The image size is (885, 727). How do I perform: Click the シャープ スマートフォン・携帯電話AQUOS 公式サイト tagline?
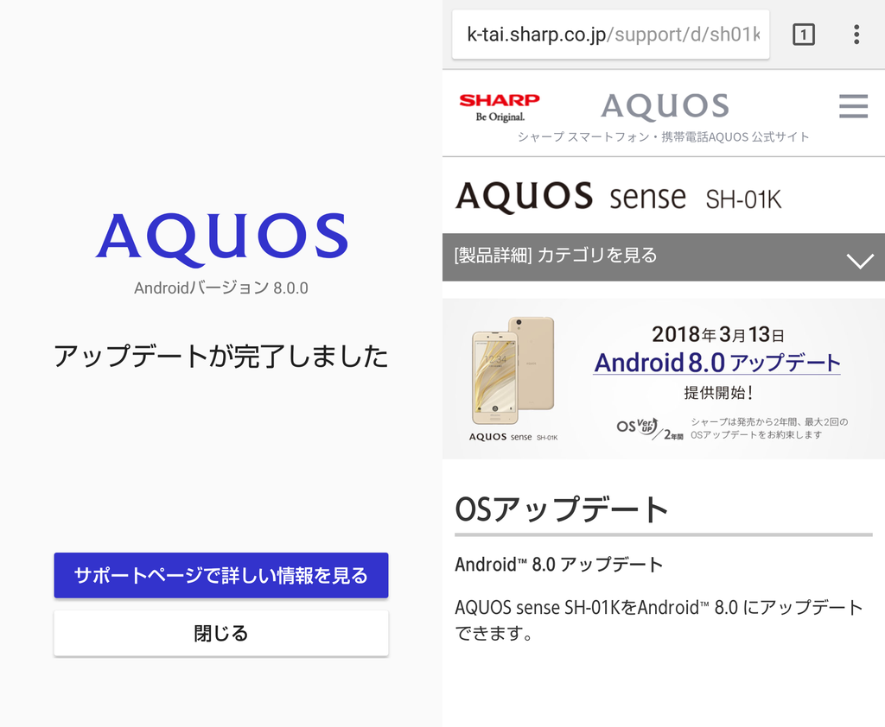(664, 137)
